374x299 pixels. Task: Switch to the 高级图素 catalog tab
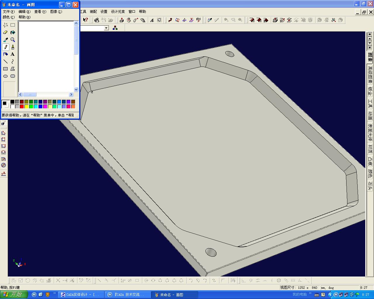[x=370, y=75]
